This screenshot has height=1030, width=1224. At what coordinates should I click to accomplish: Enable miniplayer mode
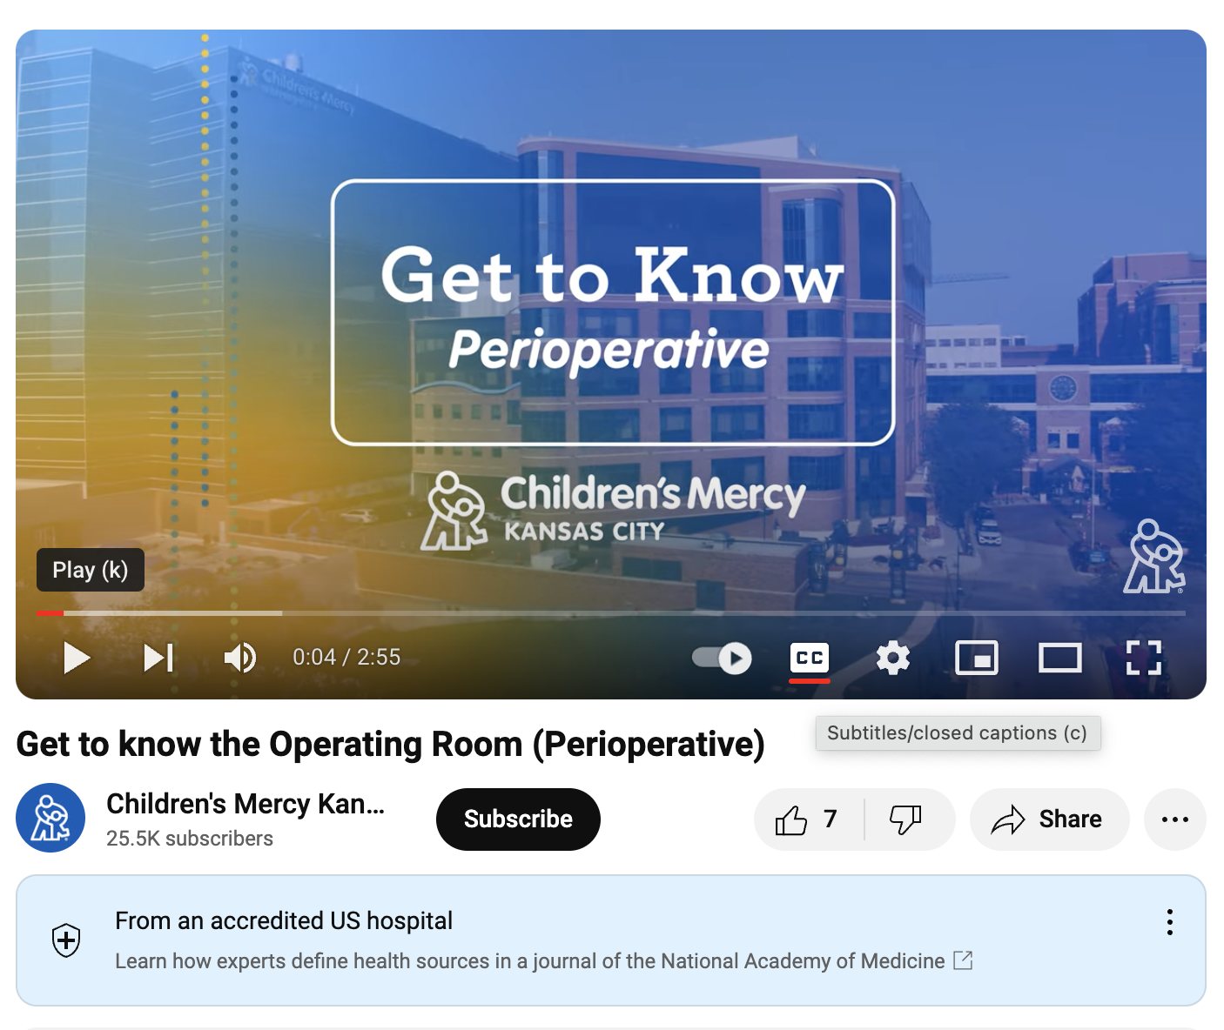point(977,658)
